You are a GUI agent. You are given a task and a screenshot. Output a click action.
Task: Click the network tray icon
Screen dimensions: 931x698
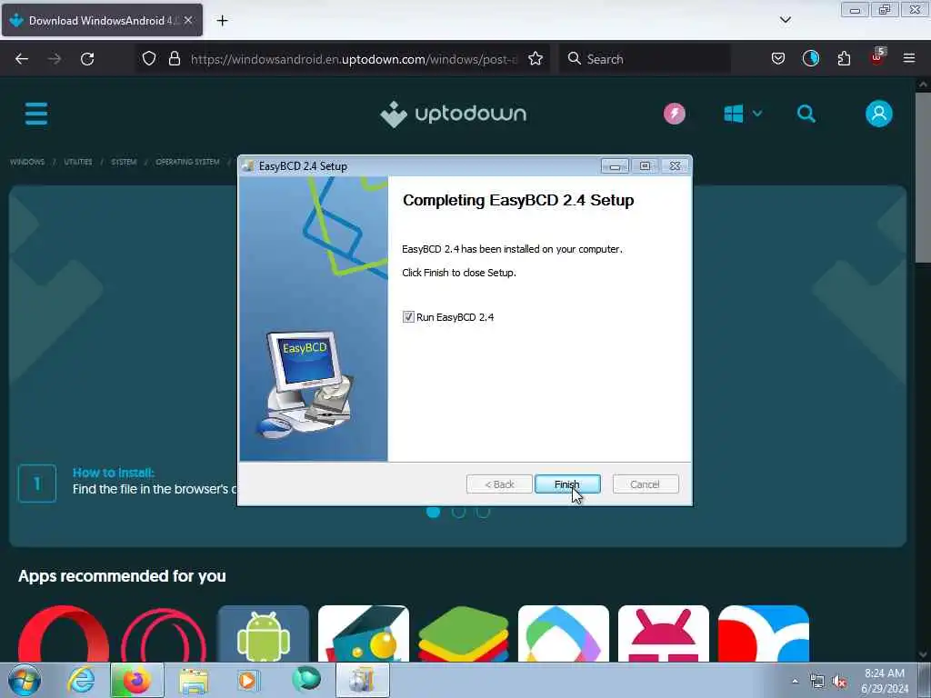[817, 681]
